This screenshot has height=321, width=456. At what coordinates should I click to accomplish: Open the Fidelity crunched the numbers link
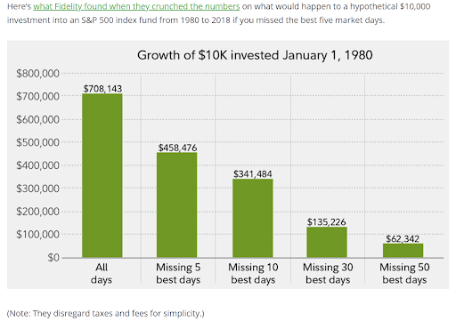(136, 6)
